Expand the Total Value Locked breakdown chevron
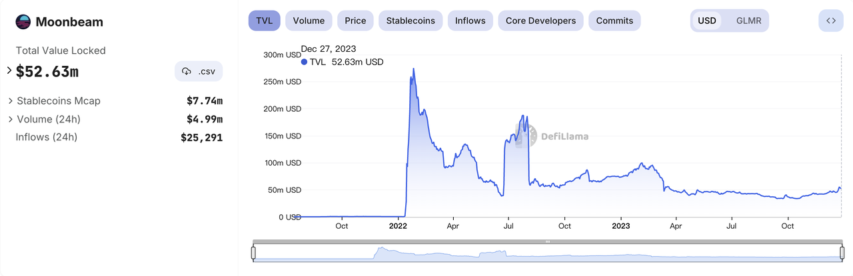Viewport: 853px width, 276px height. [x=9, y=70]
